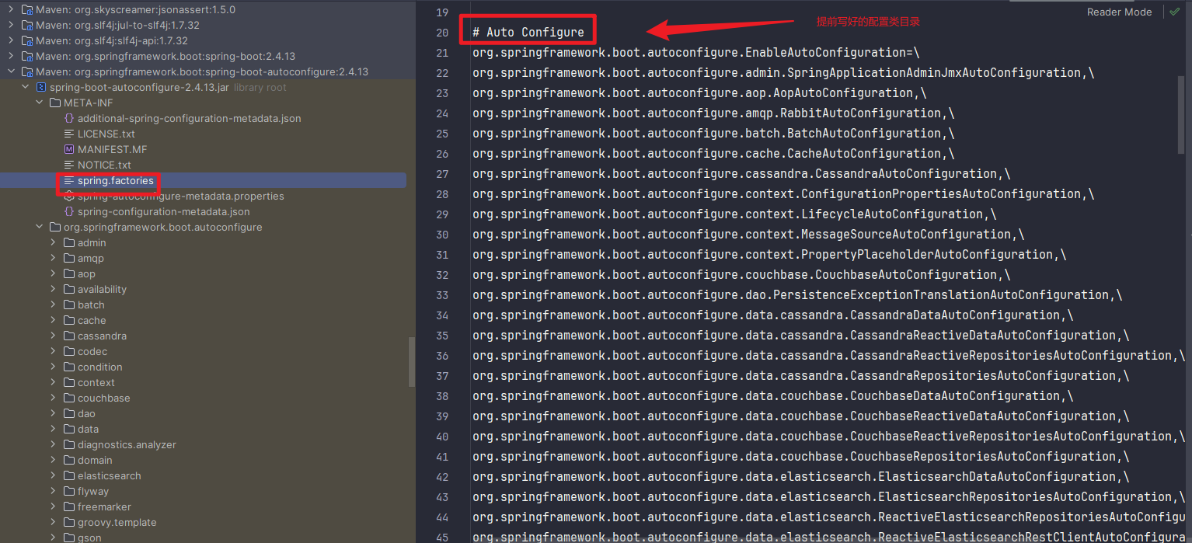The image size is (1192, 543).
Task: Click the green checkmark inspection icon
Action: (x=1174, y=12)
